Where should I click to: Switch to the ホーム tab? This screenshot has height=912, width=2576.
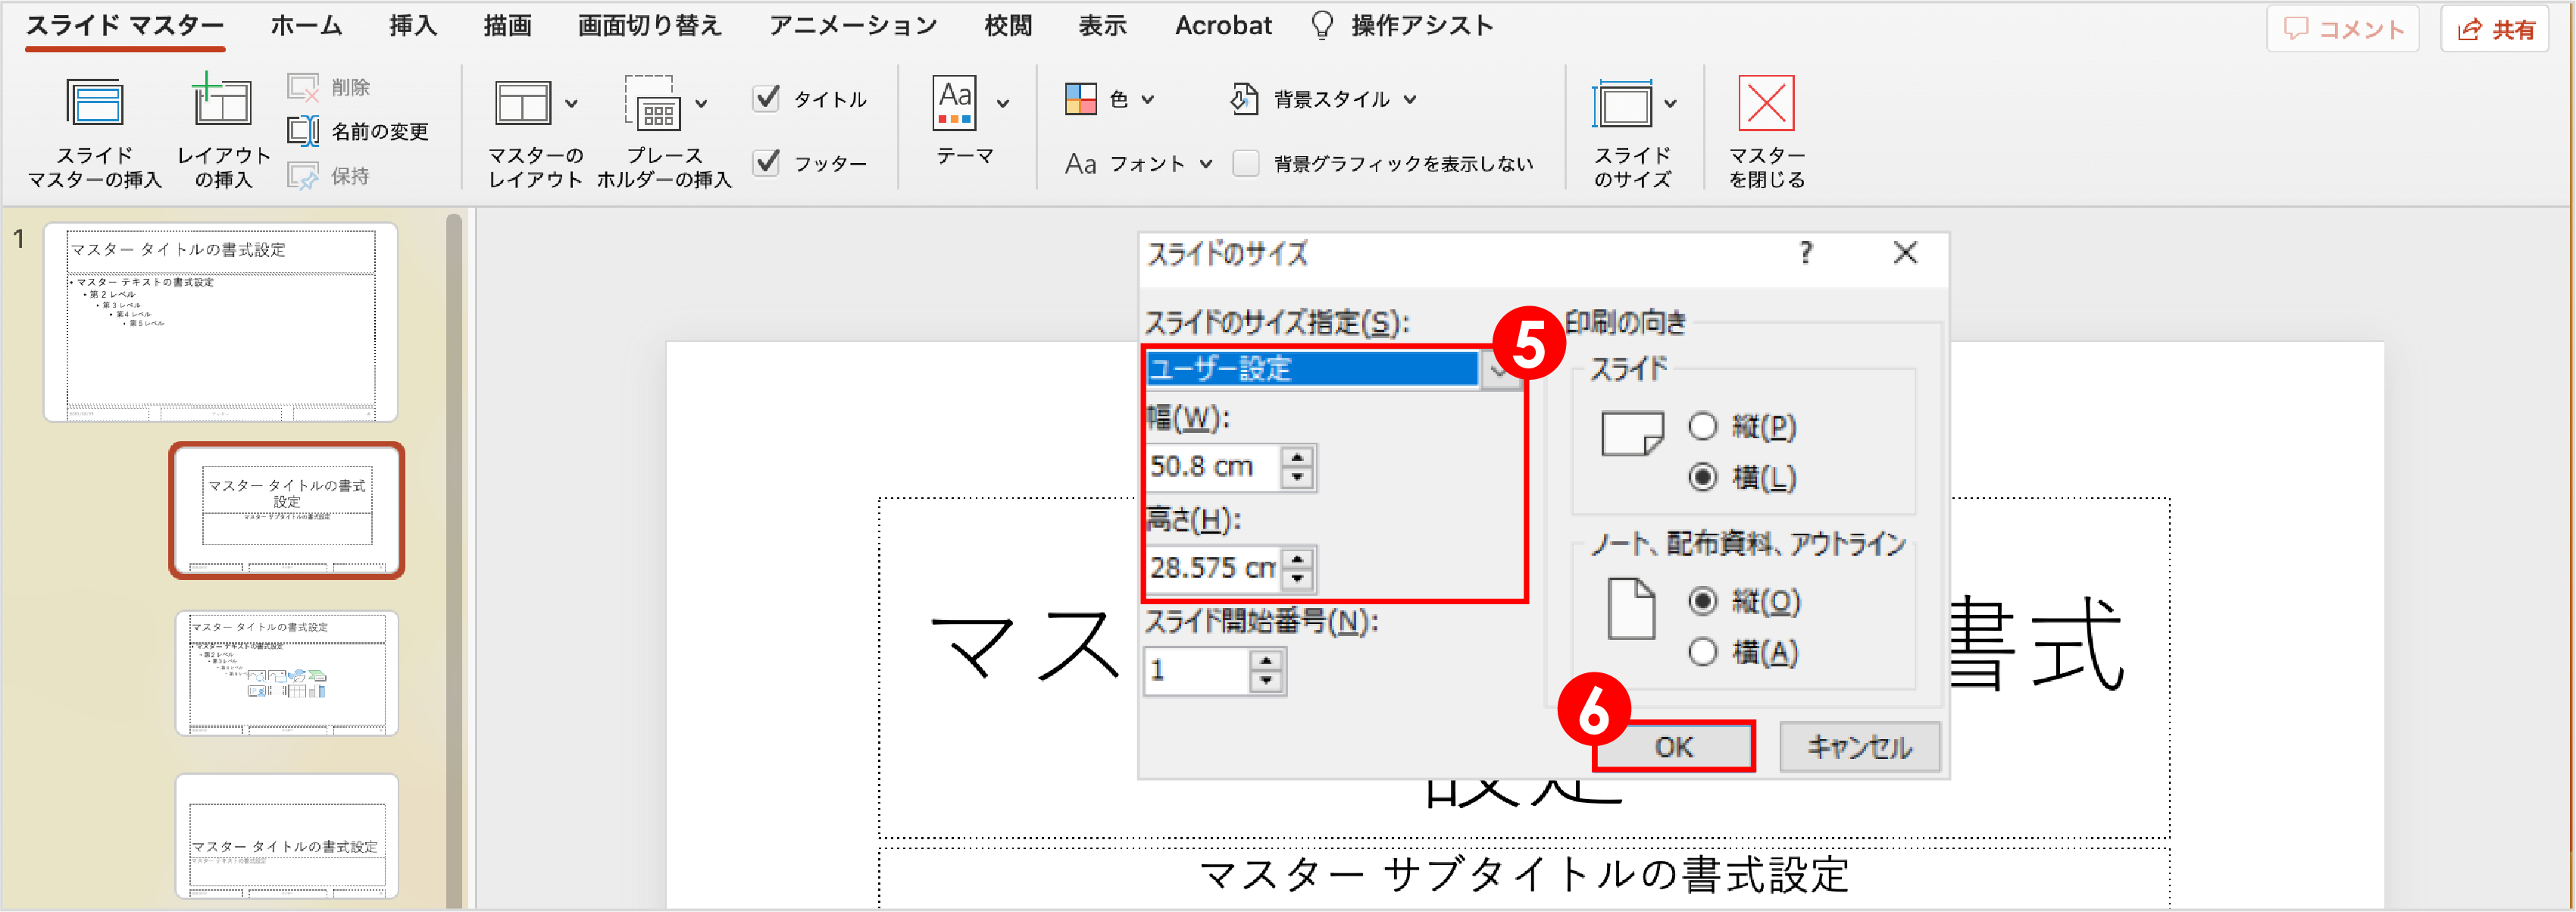point(306,26)
